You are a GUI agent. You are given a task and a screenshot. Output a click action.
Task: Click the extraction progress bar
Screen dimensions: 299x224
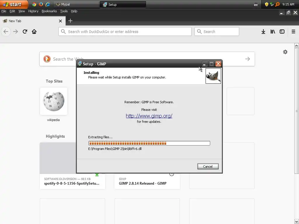click(x=149, y=143)
